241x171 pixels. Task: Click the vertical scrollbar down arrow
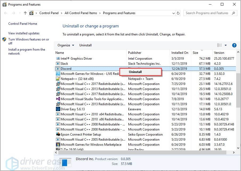238,148
